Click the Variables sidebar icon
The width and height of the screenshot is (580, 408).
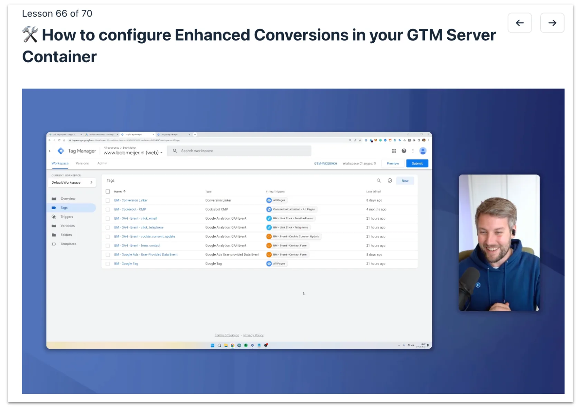[x=54, y=226]
